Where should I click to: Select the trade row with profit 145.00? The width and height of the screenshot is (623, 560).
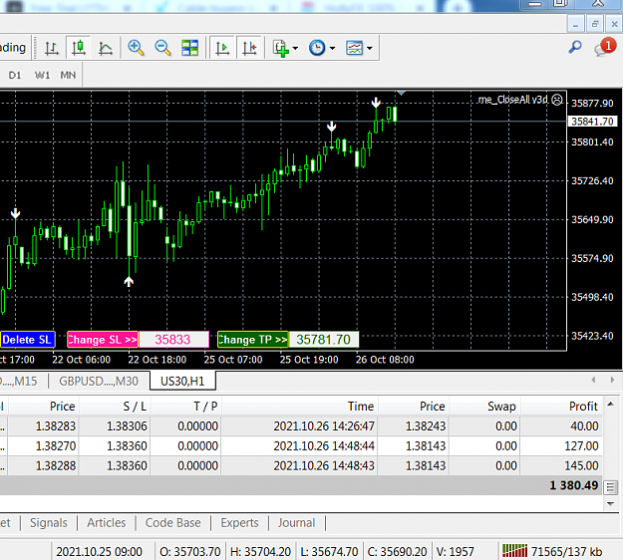click(x=301, y=465)
